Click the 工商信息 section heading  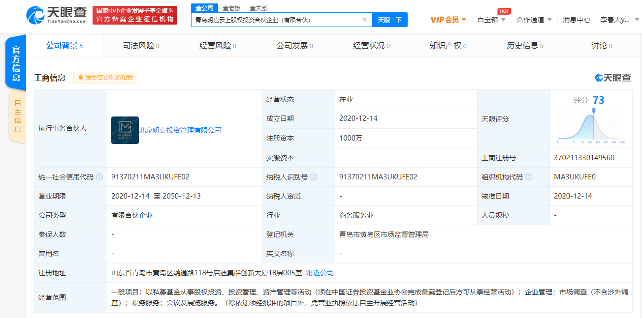click(x=50, y=78)
